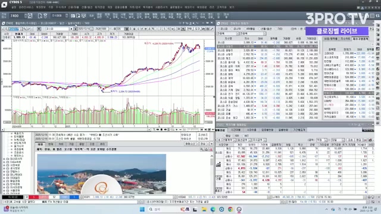Expand the 대신리서치 news folder
381x214 pixels.
coord(4,159)
